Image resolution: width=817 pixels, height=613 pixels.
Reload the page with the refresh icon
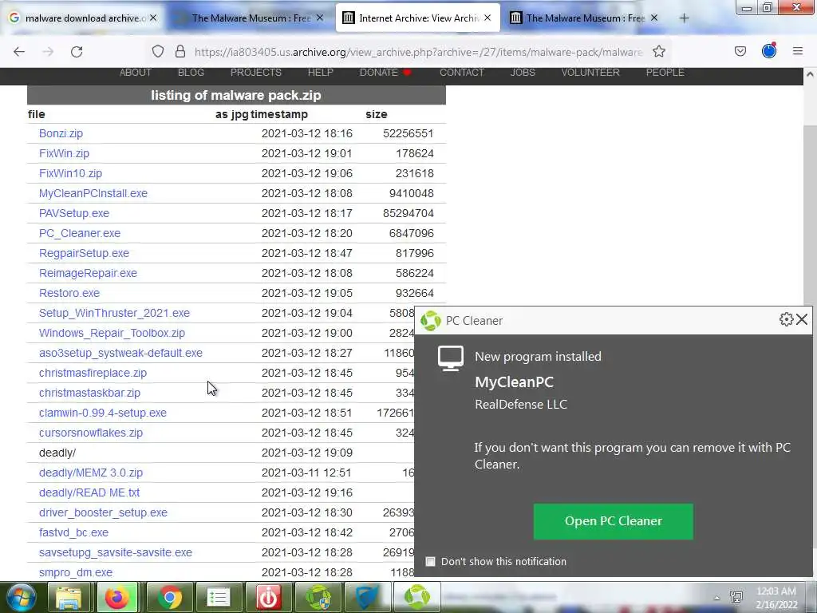coord(77,52)
